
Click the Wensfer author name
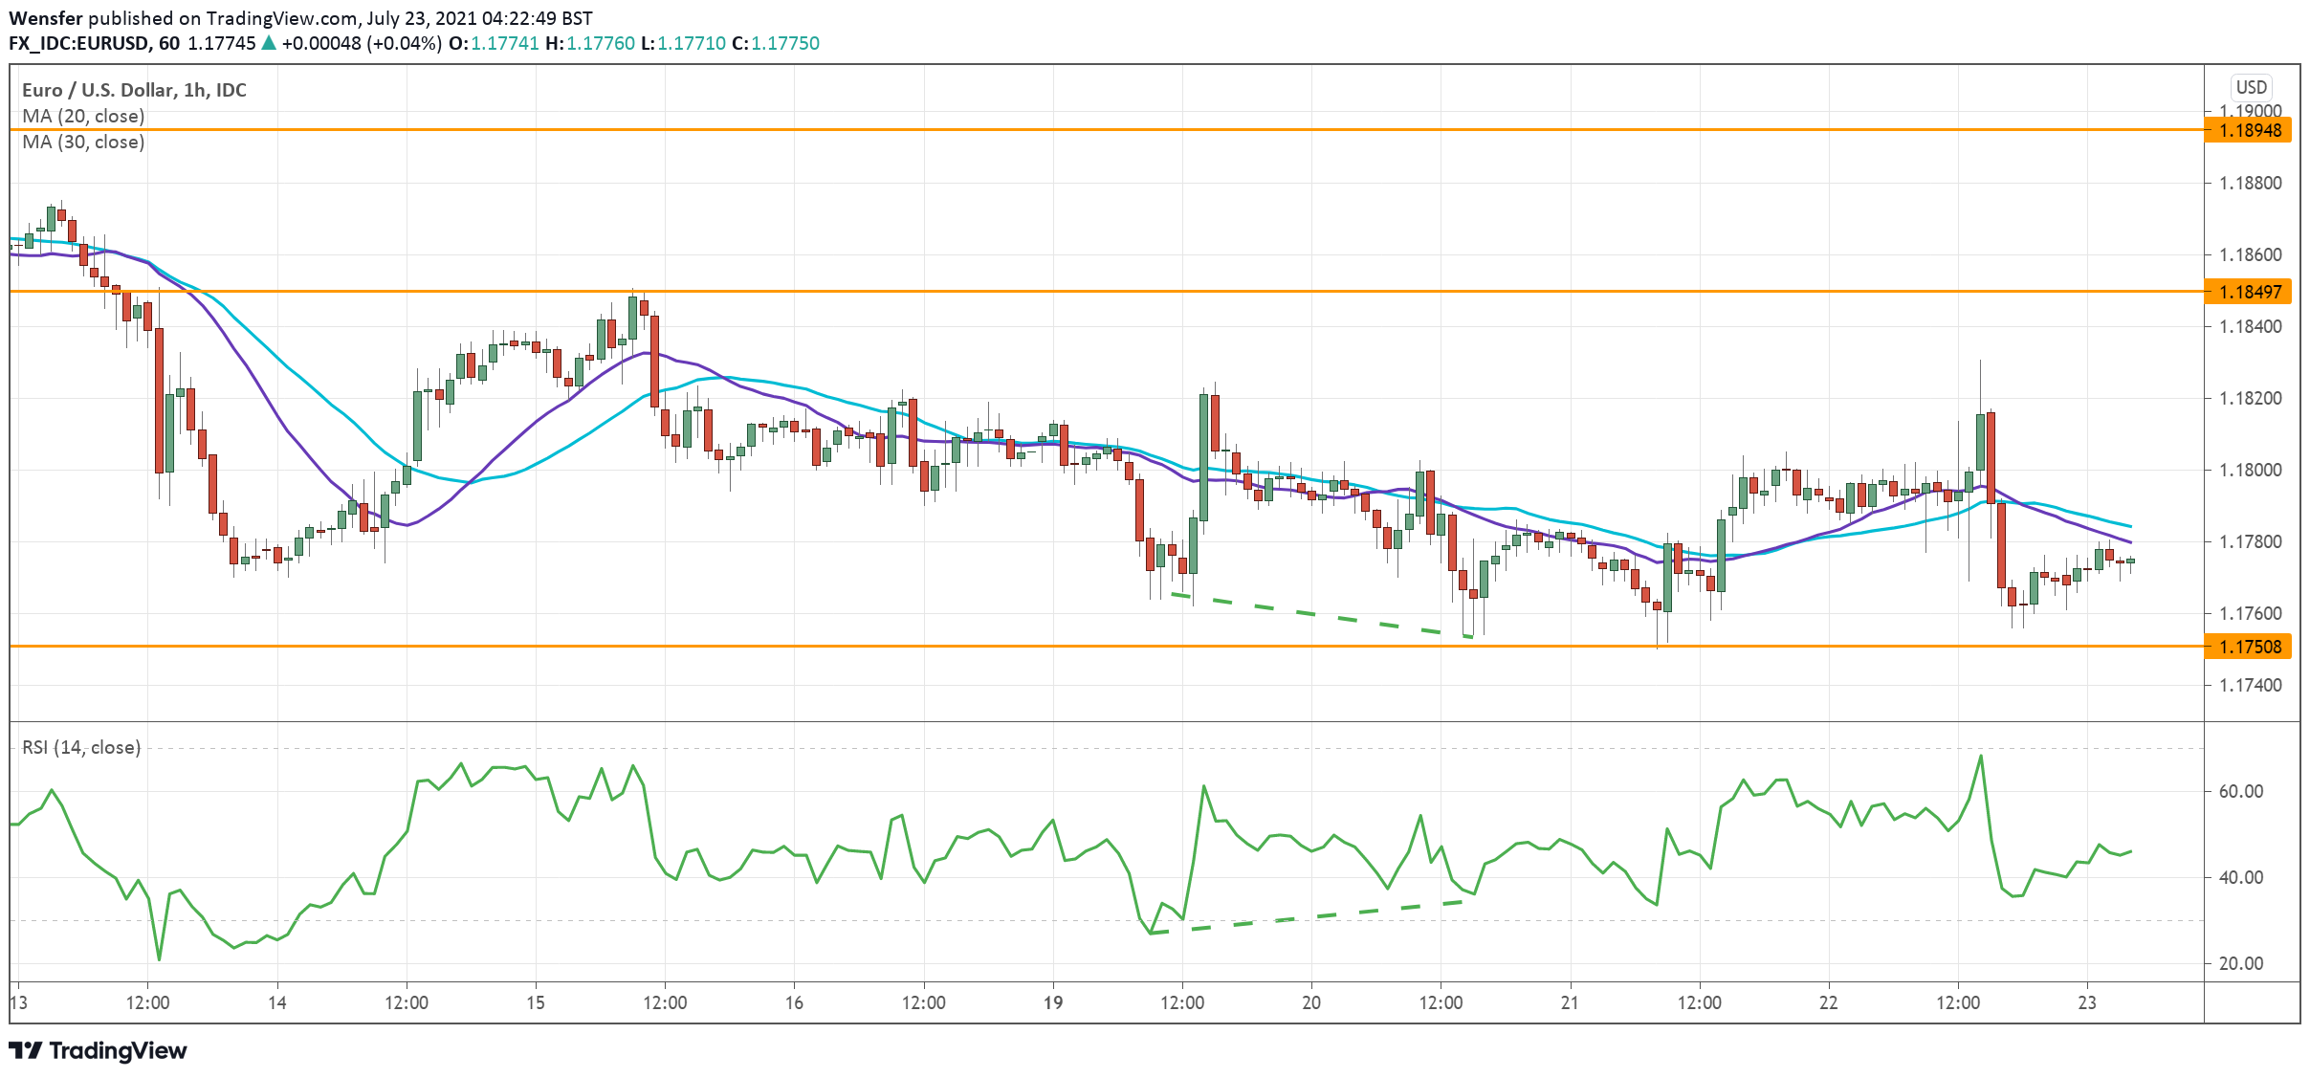tap(46, 18)
